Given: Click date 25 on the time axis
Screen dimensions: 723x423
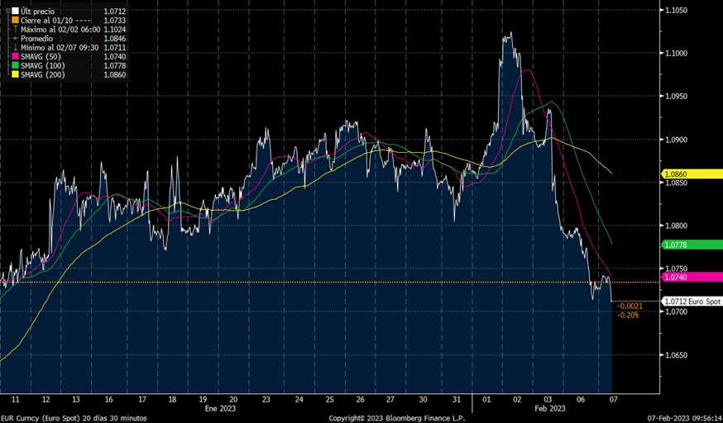Looking at the screenshot, I should 328,398.
